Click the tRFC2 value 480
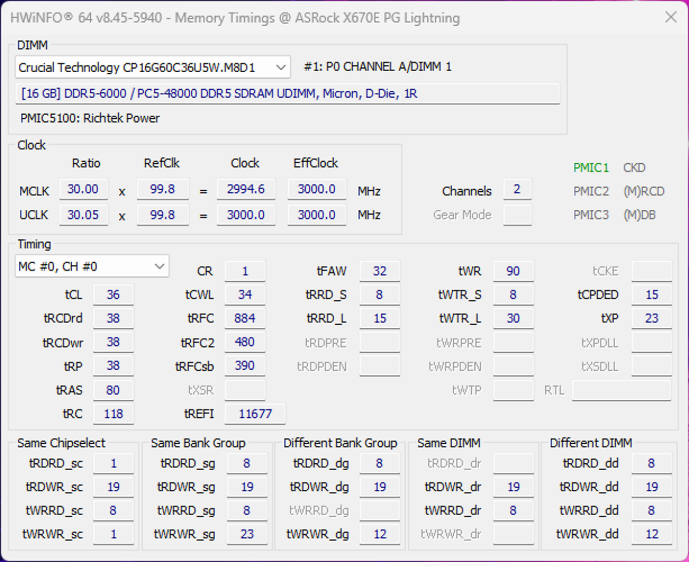The image size is (689, 562). click(245, 342)
